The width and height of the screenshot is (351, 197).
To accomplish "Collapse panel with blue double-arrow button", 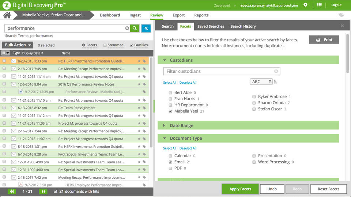I will click(x=146, y=28).
